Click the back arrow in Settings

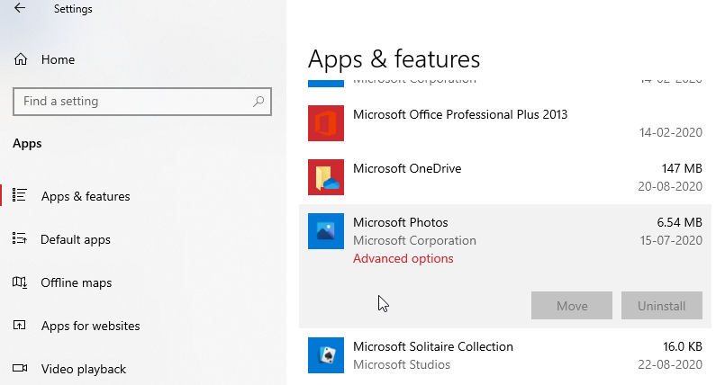click(x=20, y=8)
